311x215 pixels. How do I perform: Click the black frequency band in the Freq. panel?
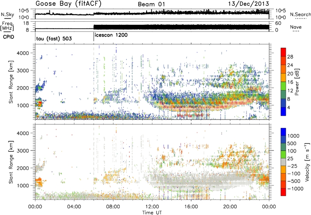click(181, 27)
